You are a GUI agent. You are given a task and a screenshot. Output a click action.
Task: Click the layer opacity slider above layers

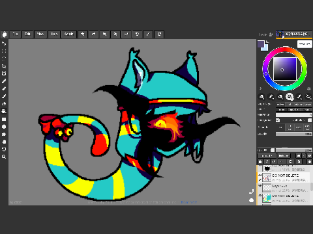(x=294, y=150)
